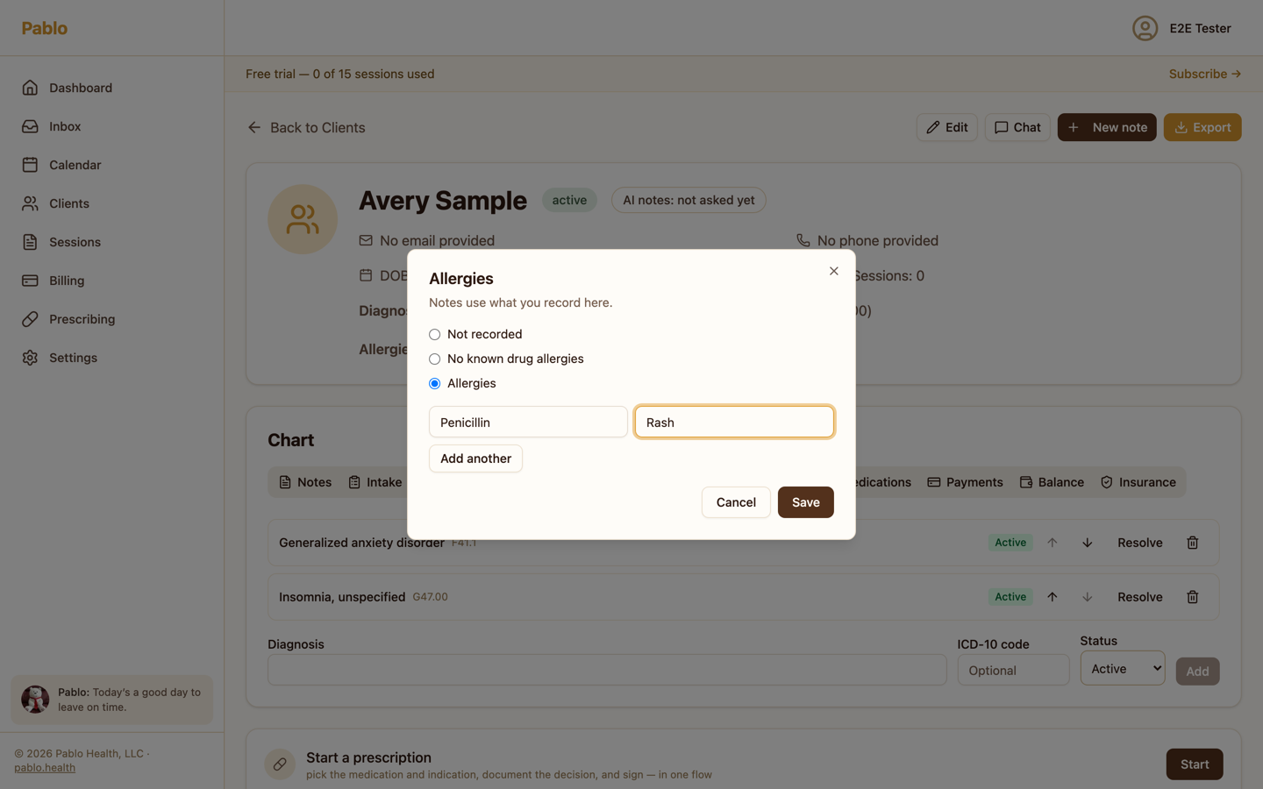Viewport: 1263px width, 789px height.
Task: Click the Inbox tray icon
Action: (30, 126)
